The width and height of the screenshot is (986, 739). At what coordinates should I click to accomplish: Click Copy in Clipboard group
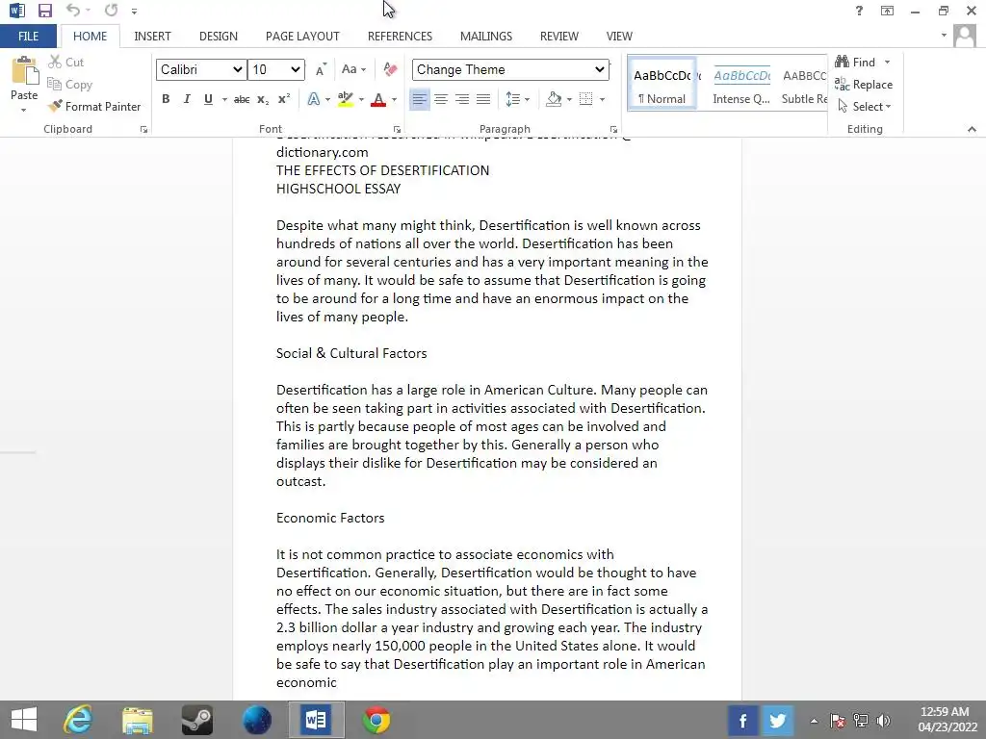69,85
